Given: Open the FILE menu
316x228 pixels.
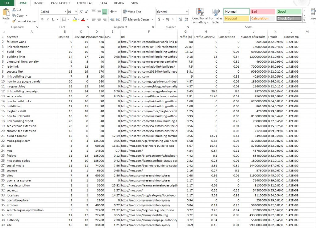Looking at the screenshot, I should 7,3.
